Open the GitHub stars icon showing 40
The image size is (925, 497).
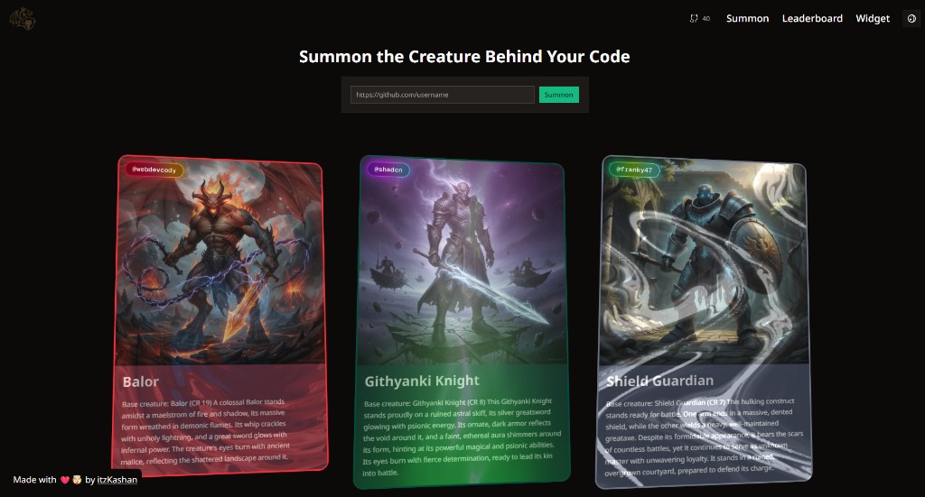click(x=700, y=18)
